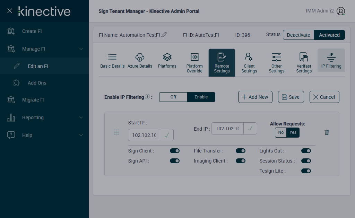Toggle the Imaging Client switch
The height and width of the screenshot is (218, 355).
(241, 161)
